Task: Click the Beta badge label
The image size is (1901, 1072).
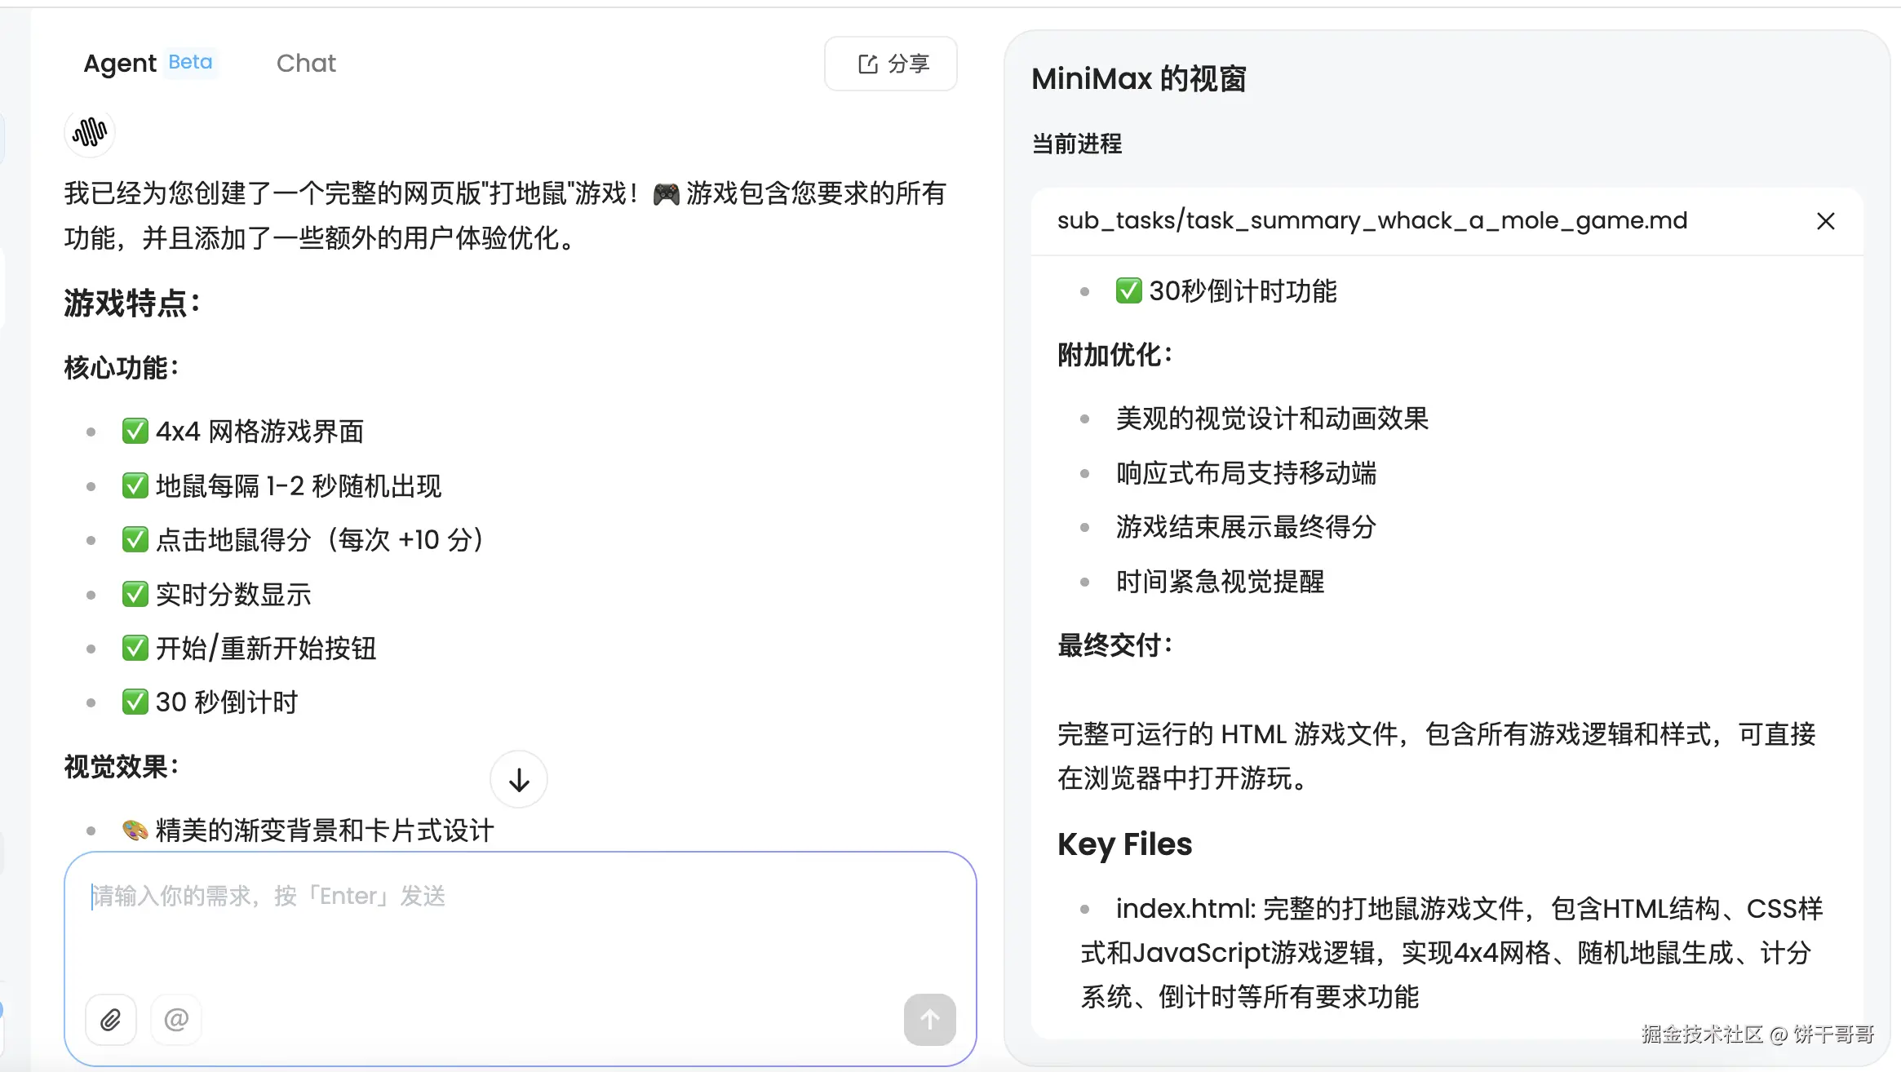Action: click(x=191, y=62)
